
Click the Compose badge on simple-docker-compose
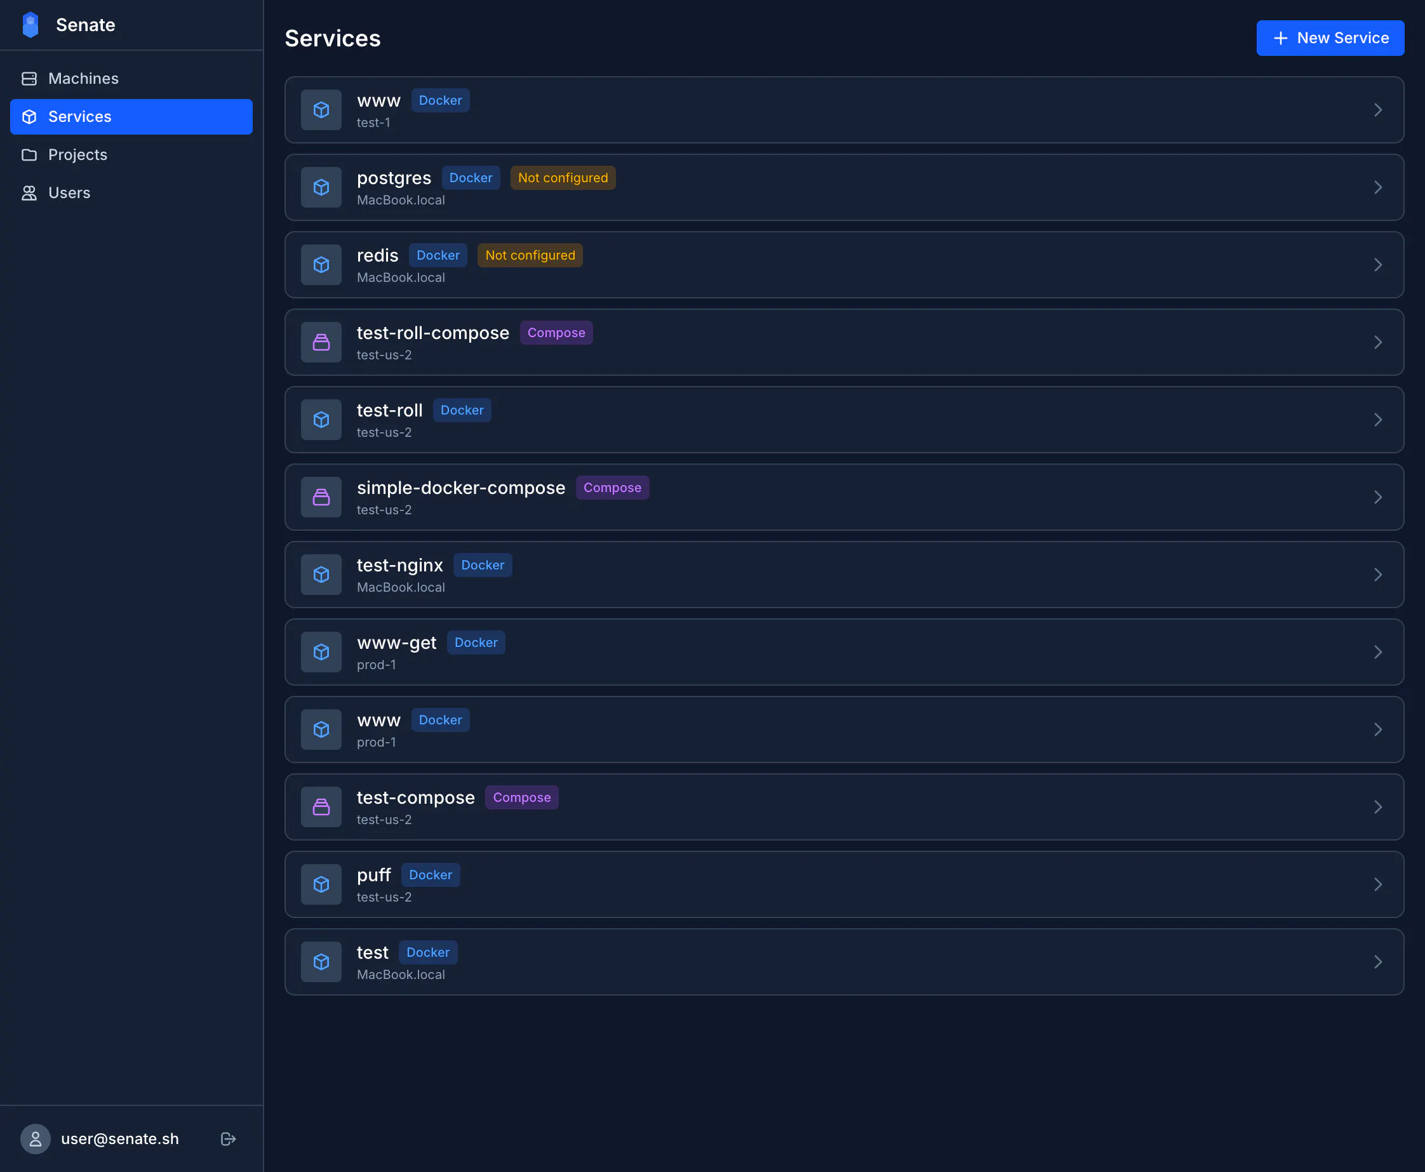612,488
